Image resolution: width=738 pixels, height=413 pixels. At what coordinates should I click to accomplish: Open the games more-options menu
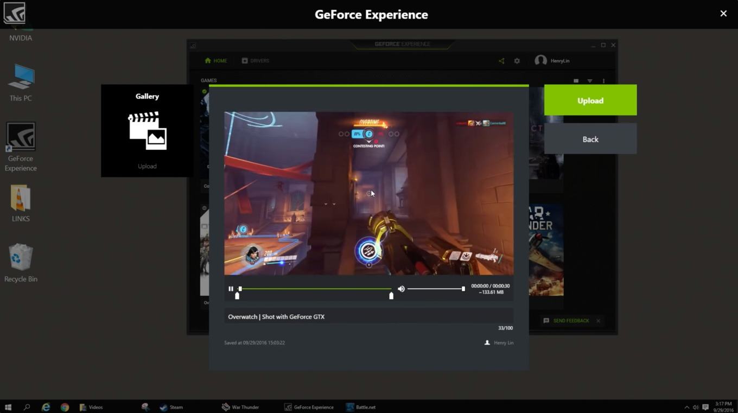[603, 81]
